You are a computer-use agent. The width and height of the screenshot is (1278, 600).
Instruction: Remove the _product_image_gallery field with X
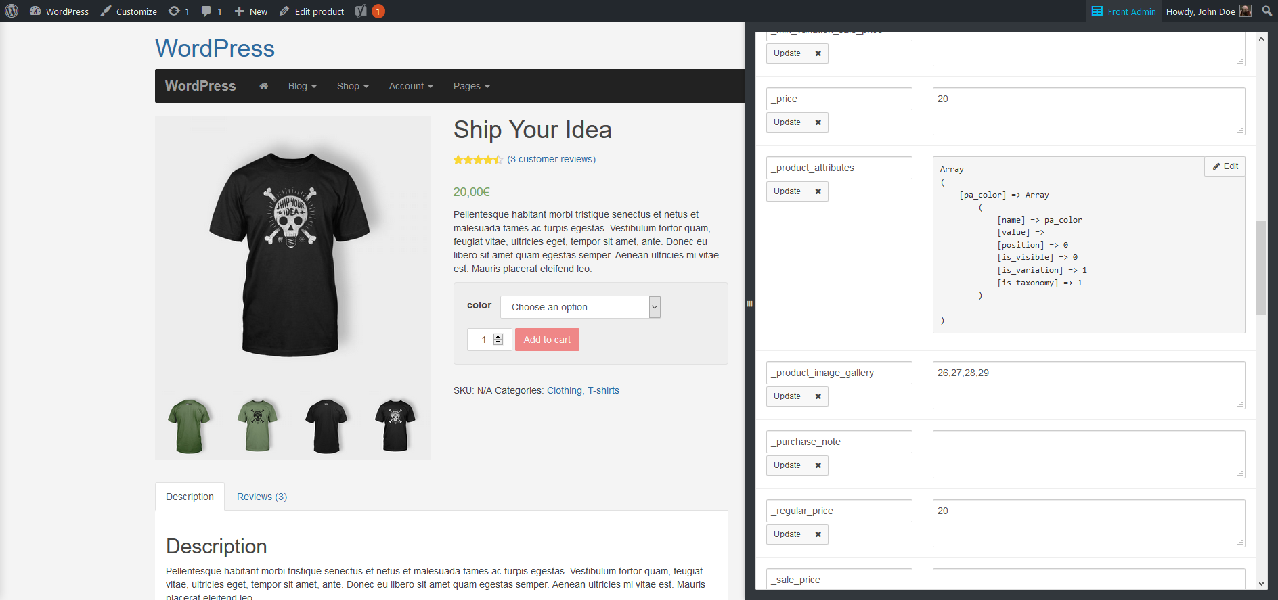coord(818,396)
